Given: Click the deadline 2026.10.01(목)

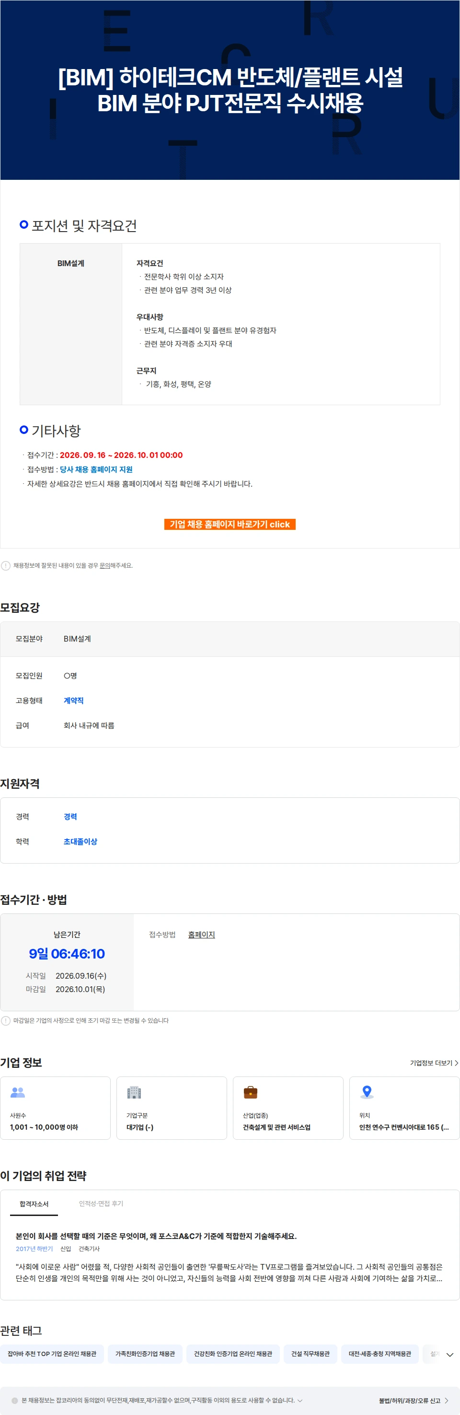Looking at the screenshot, I should pyautogui.click(x=80, y=989).
